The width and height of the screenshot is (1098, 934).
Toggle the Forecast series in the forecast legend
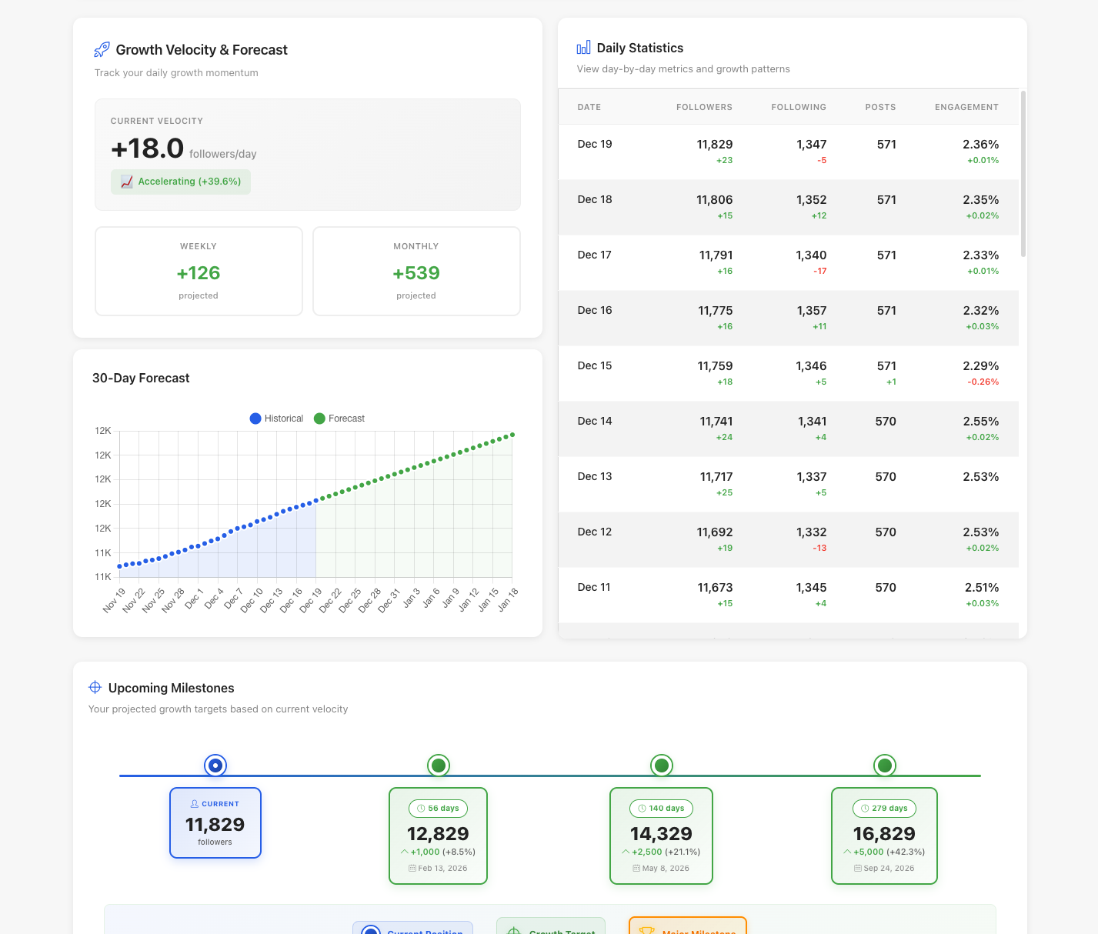(x=339, y=418)
